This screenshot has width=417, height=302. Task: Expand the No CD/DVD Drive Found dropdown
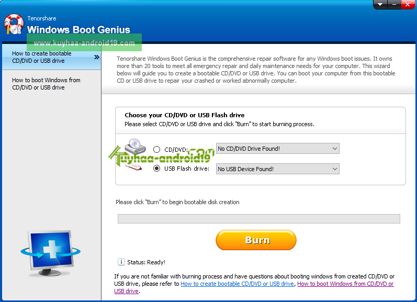(x=278, y=149)
